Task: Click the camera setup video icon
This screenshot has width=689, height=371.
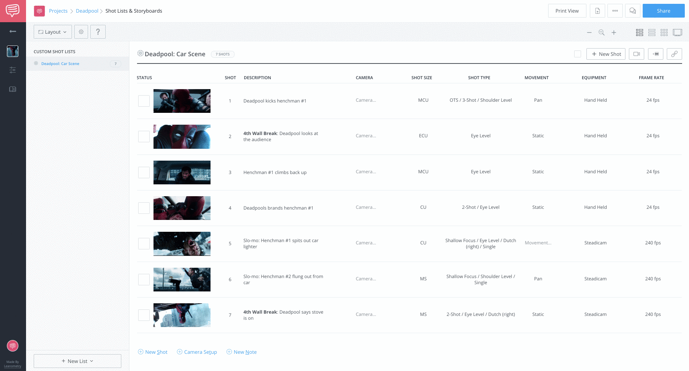Action: click(x=637, y=54)
